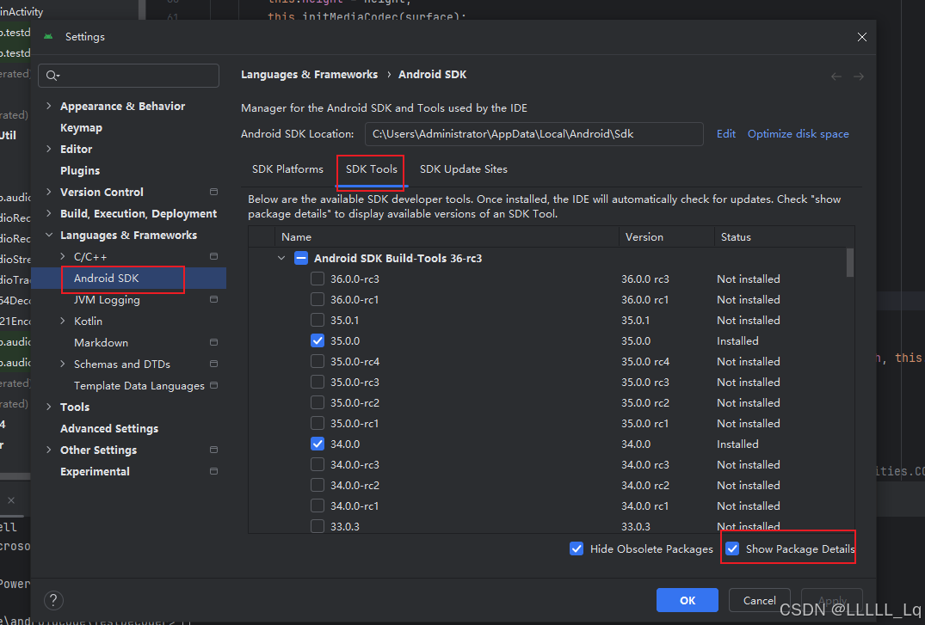Expand the Tools section
Screen dimensions: 925x625
[x=48, y=407]
